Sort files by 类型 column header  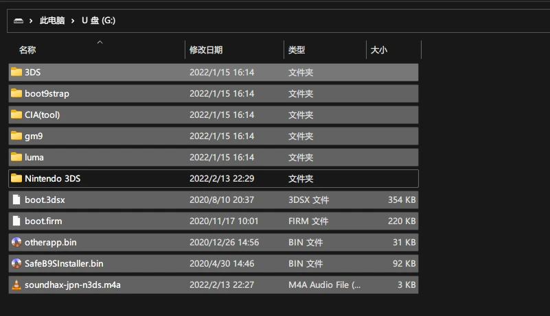pyautogui.click(x=297, y=50)
